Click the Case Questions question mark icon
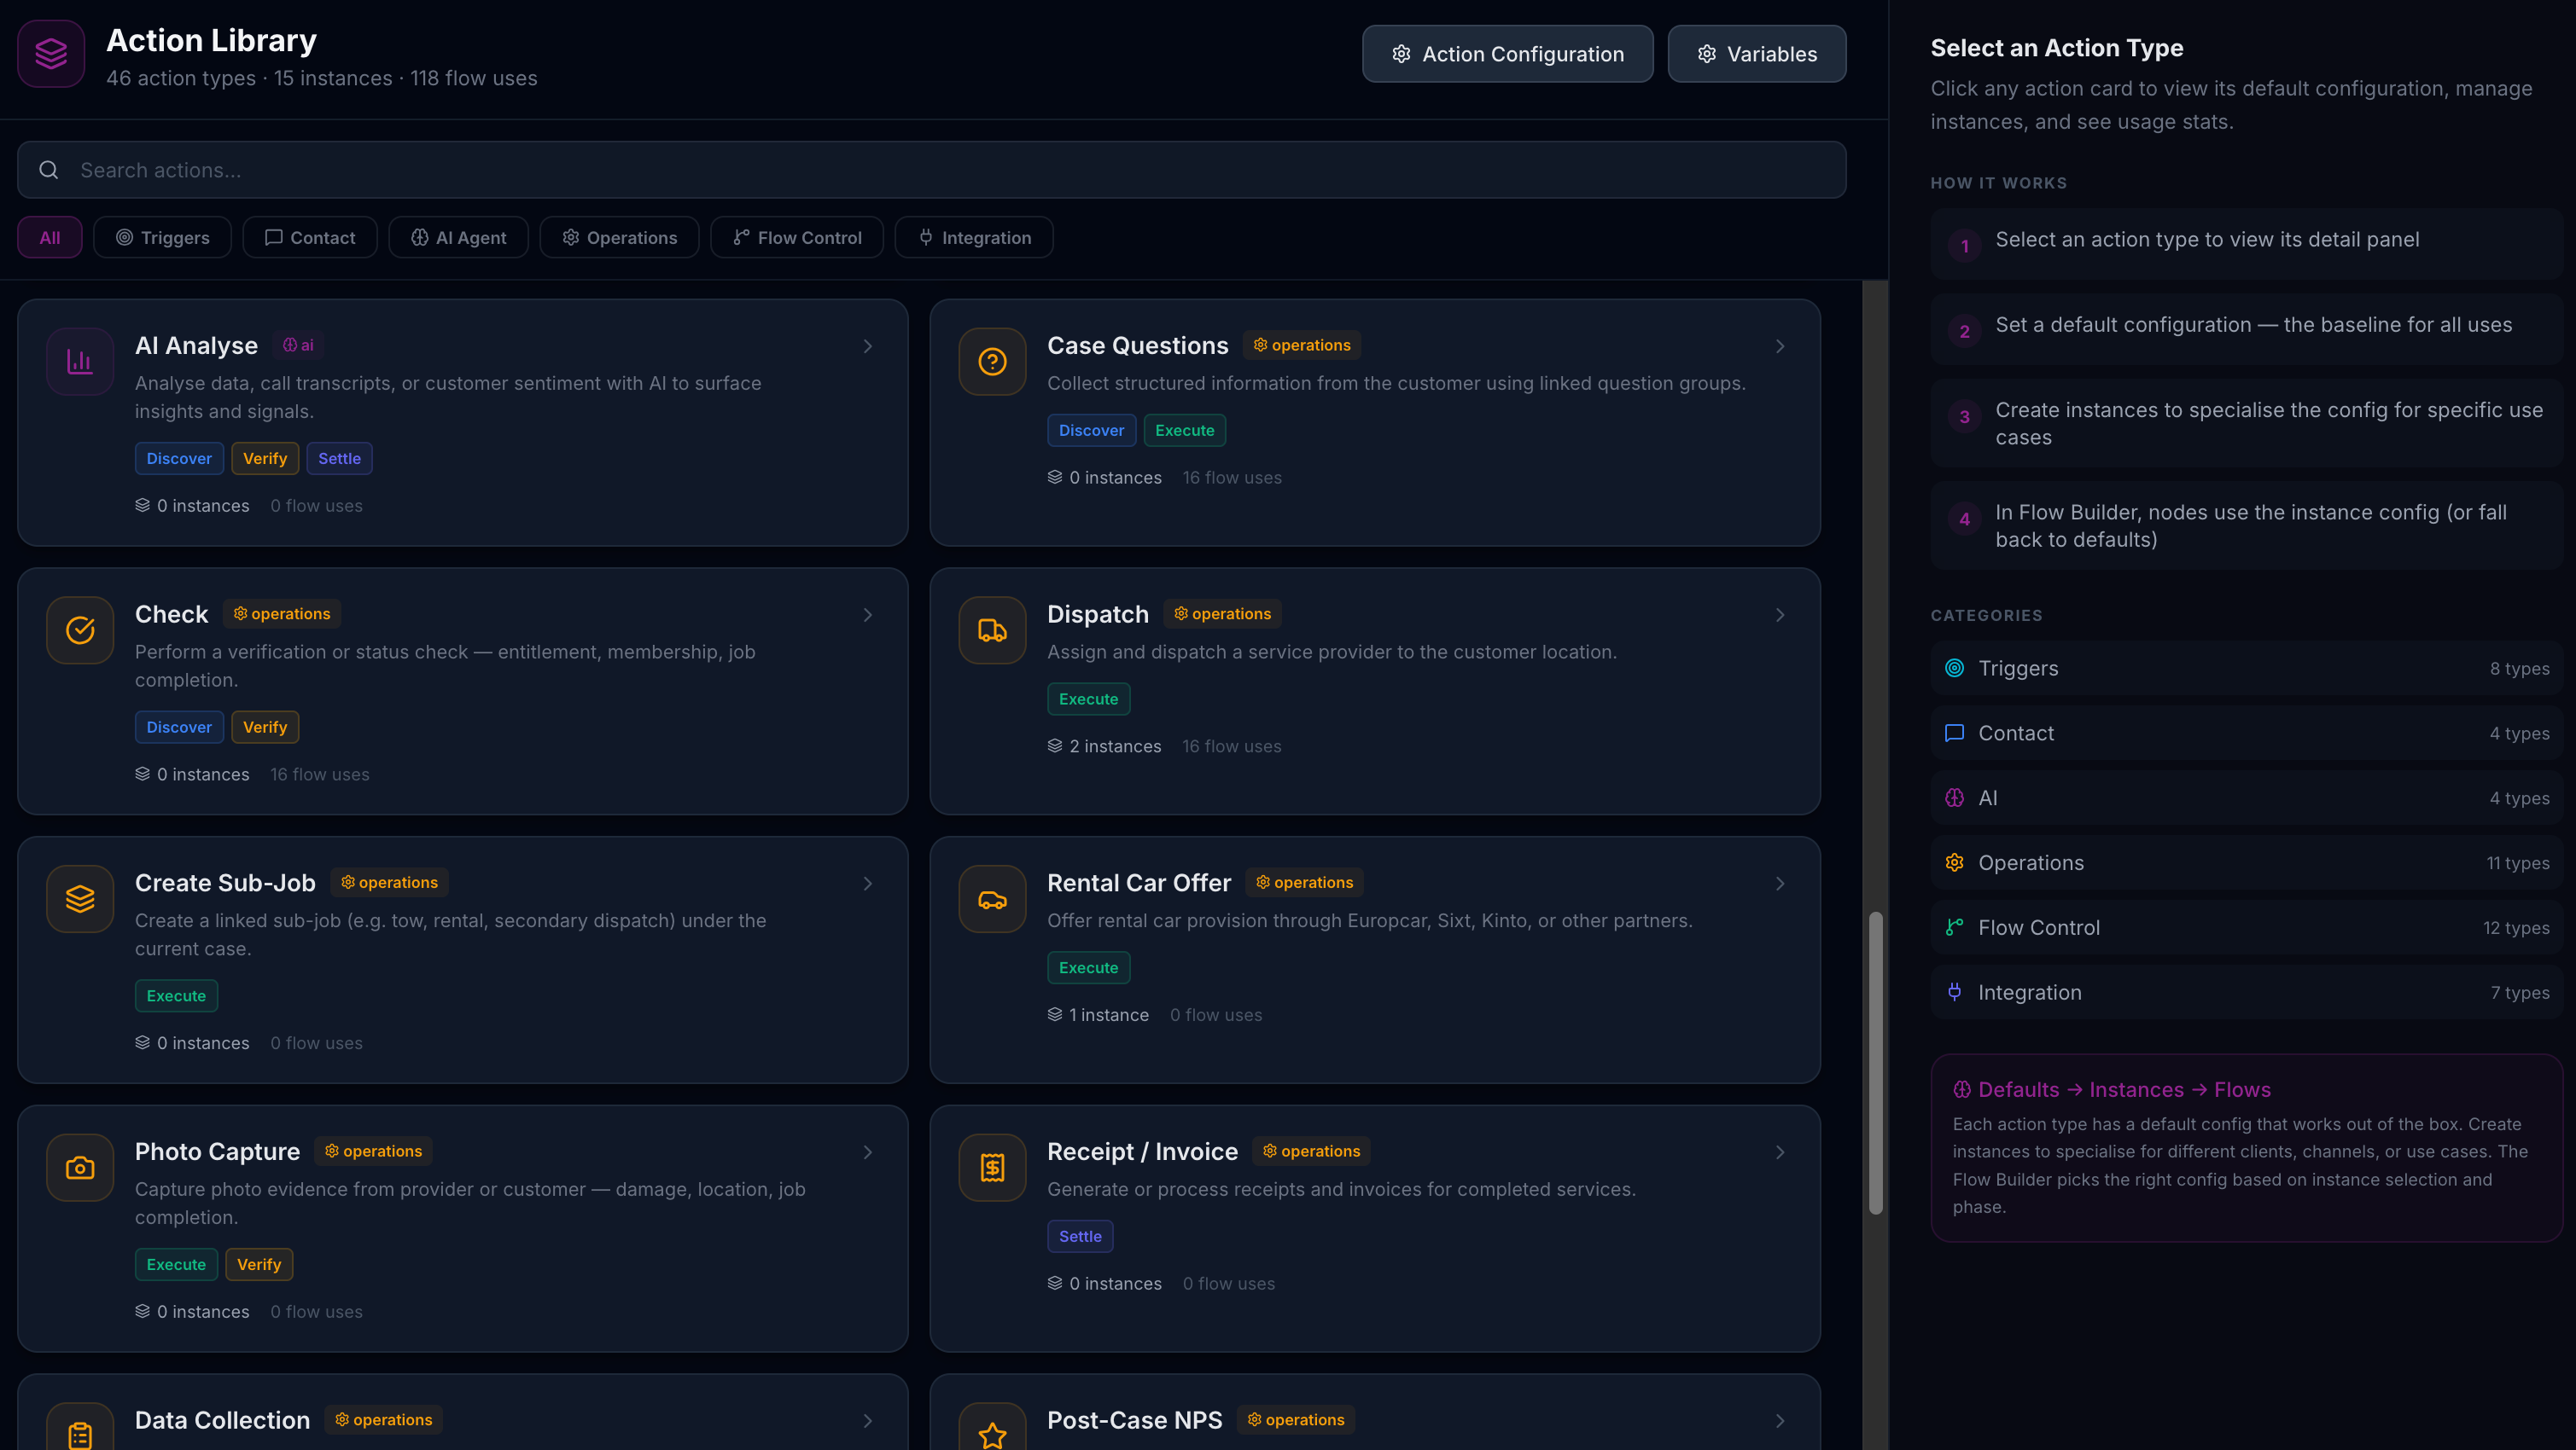Viewport: 2576px width, 1450px height. (x=992, y=362)
